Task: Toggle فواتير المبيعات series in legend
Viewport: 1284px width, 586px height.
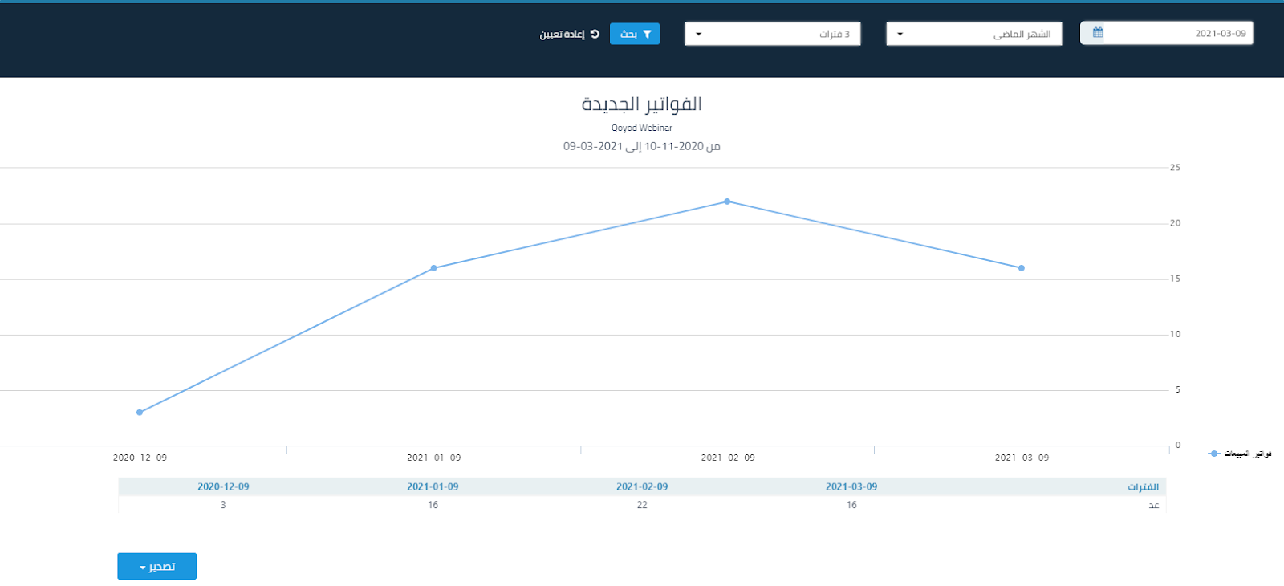Action: (x=1247, y=454)
